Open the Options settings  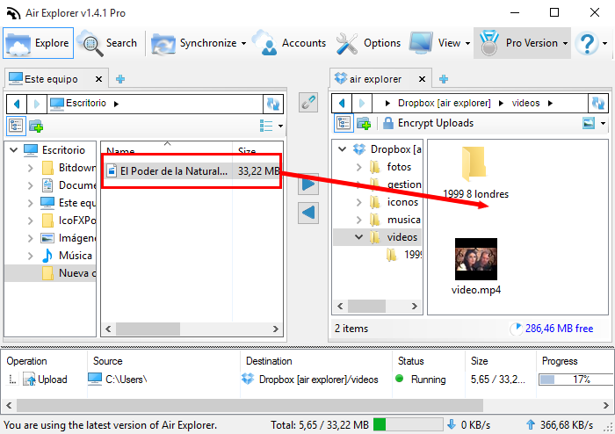coord(368,43)
